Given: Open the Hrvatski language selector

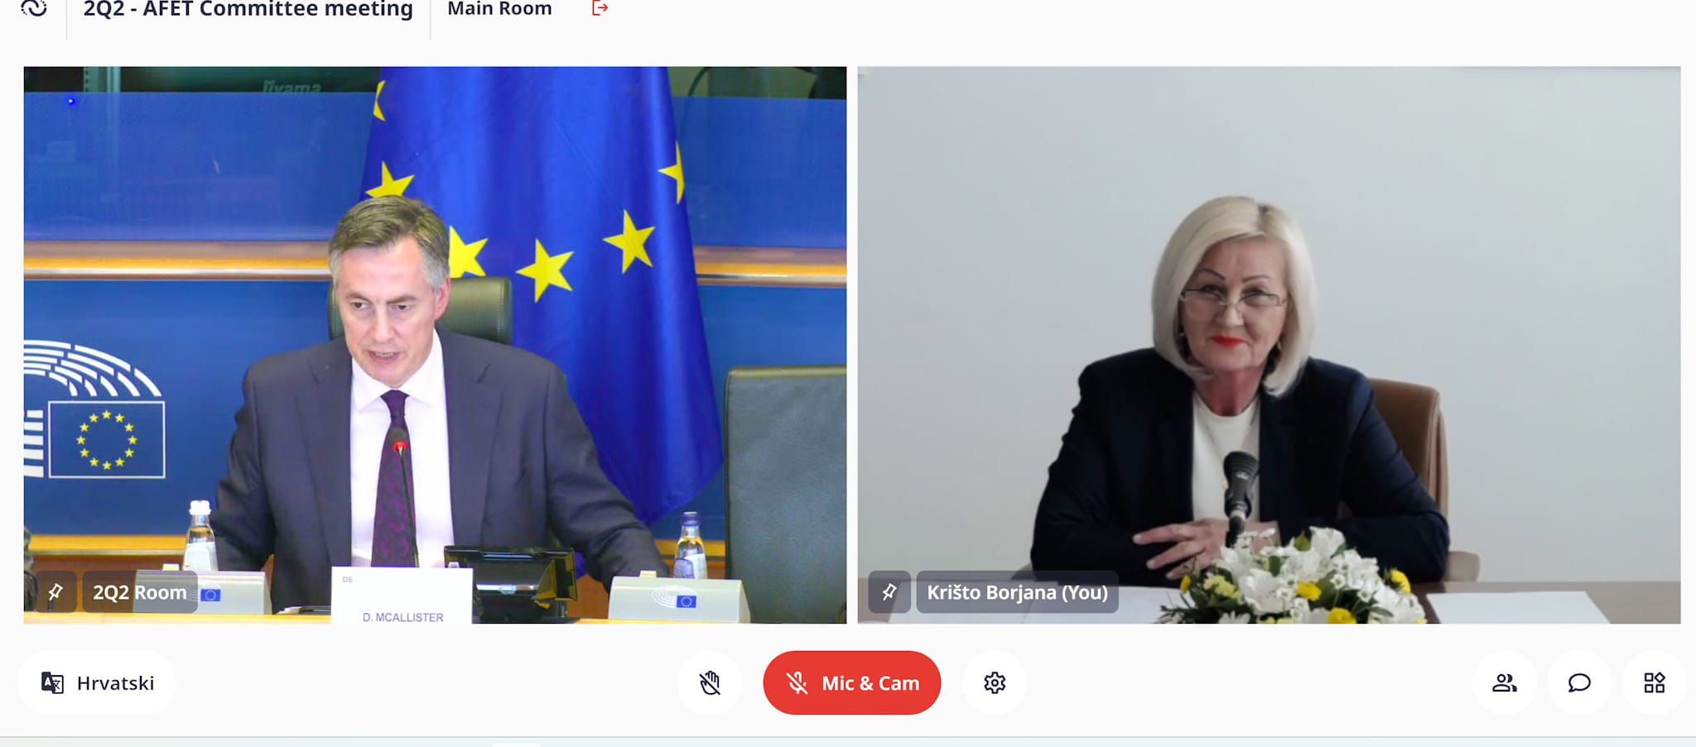Looking at the screenshot, I should pos(97,682).
